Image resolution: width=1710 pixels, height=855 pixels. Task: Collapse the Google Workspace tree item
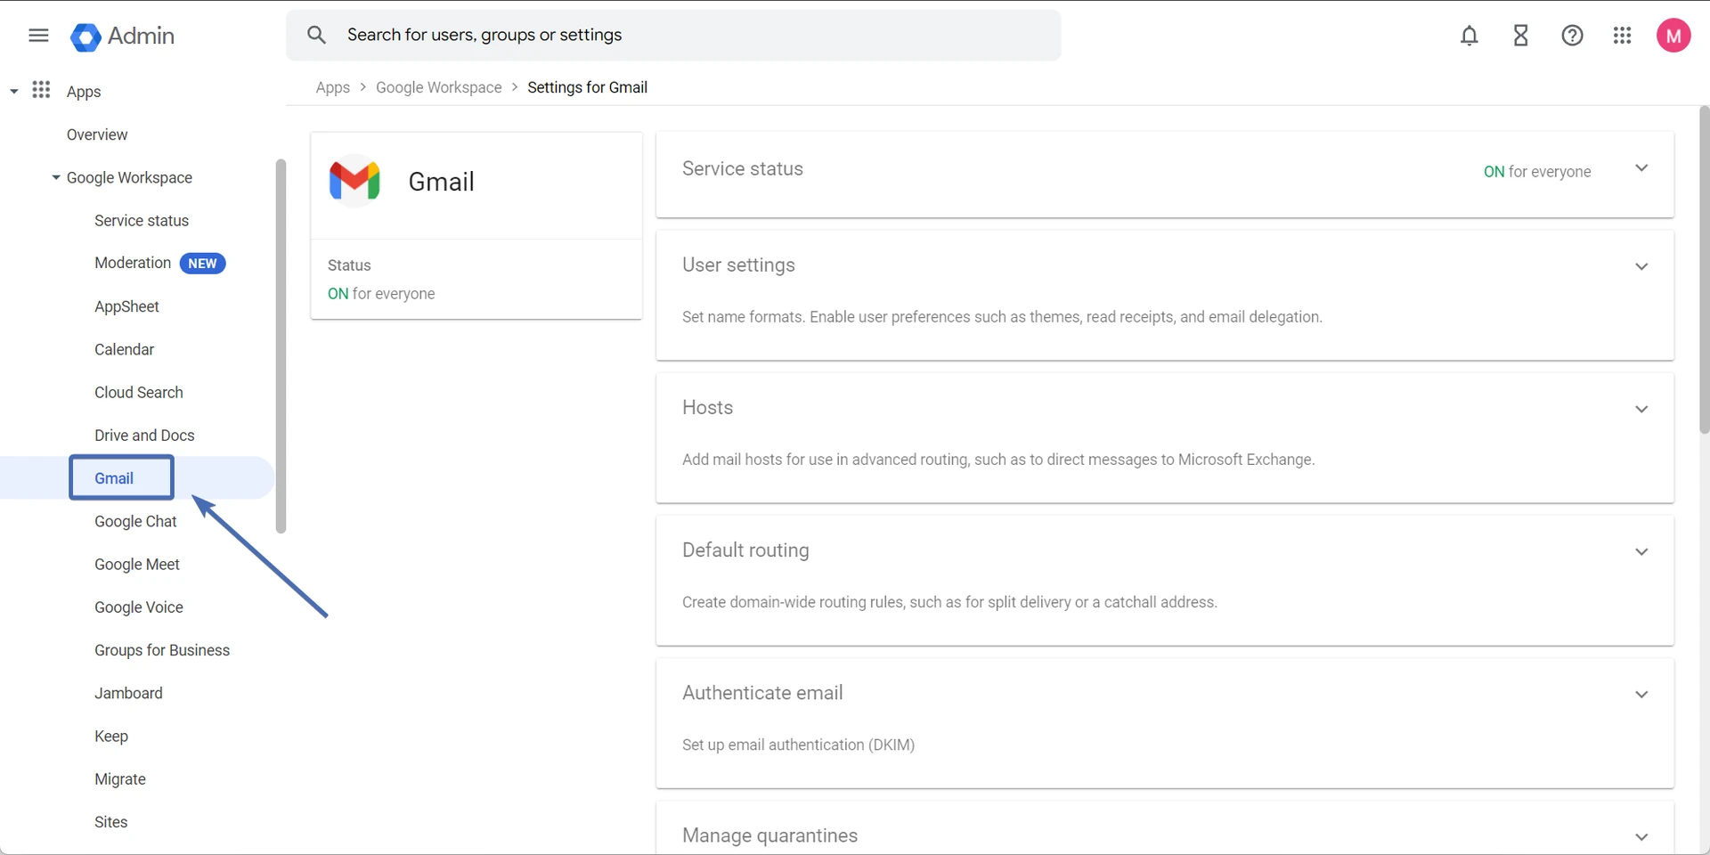[56, 177]
